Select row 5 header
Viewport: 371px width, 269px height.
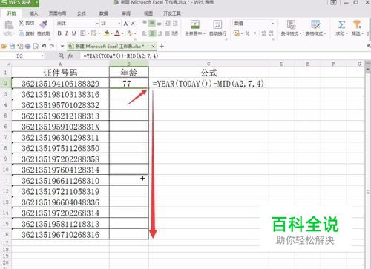point(5,116)
